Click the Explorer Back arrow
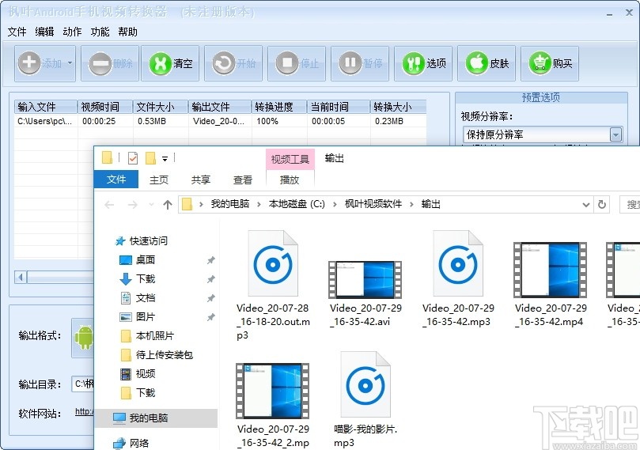Screen dimensions: 640x450 (109, 204)
